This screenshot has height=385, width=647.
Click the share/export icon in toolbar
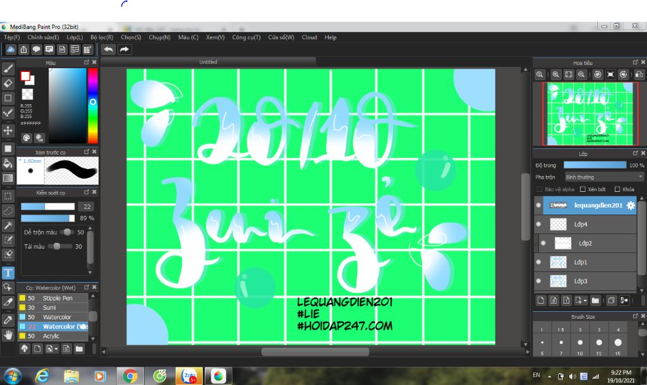point(23,50)
